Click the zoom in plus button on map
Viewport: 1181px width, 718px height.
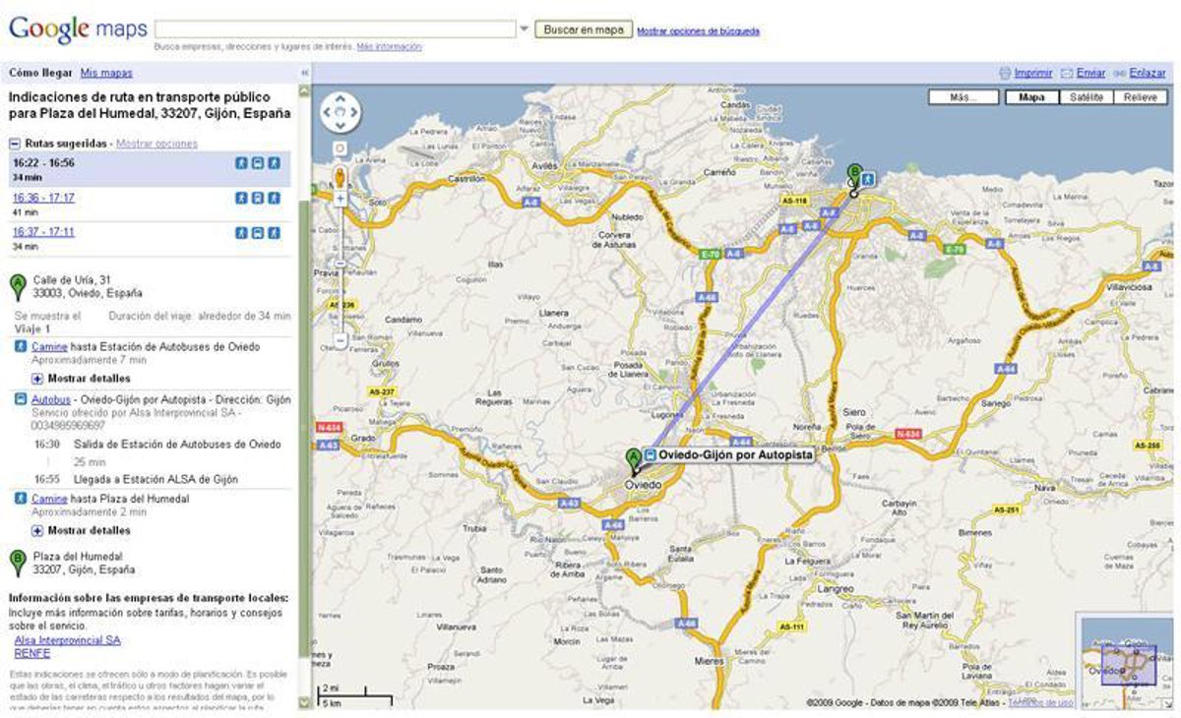click(x=341, y=199)
